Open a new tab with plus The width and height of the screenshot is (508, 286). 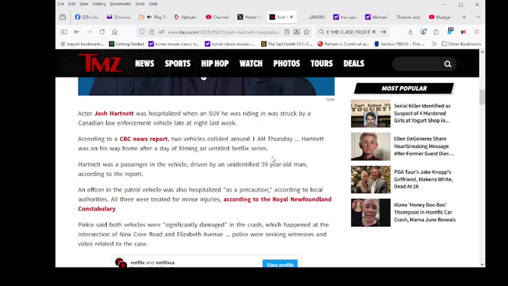(x=464, y=17)
